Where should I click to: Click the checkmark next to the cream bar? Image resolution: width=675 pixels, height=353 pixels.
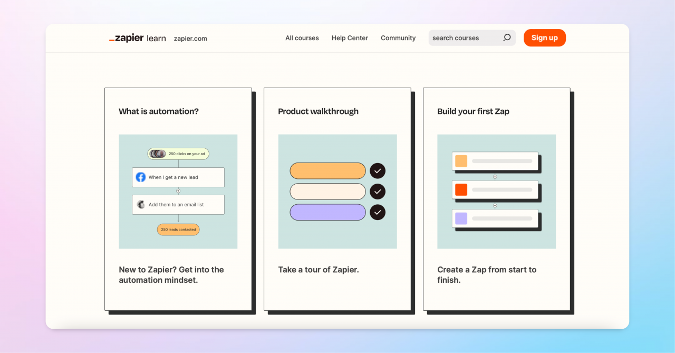tap(378, 192)
